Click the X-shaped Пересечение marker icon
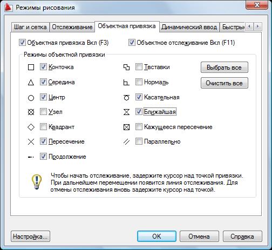 tap(31, 141)
